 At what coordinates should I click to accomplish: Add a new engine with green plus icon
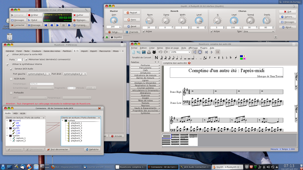(107, 37)
